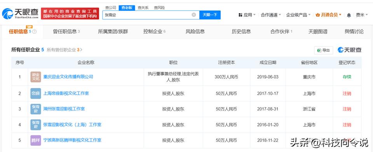Click the 300万人民币 capital cell
Image resolution: width=373 pixels, height=152 pixels.
click(227, 77)
